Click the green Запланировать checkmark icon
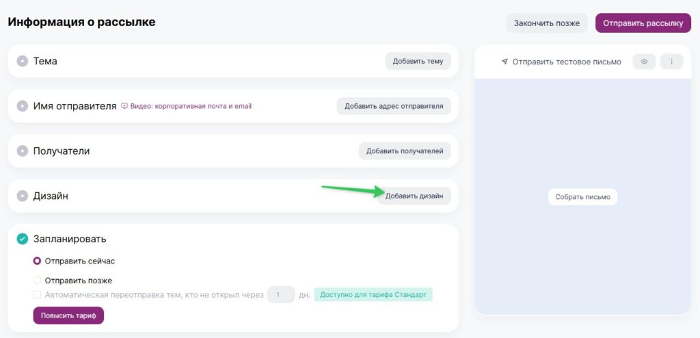The height and width of the screenshot is (338, 700). 23,239
